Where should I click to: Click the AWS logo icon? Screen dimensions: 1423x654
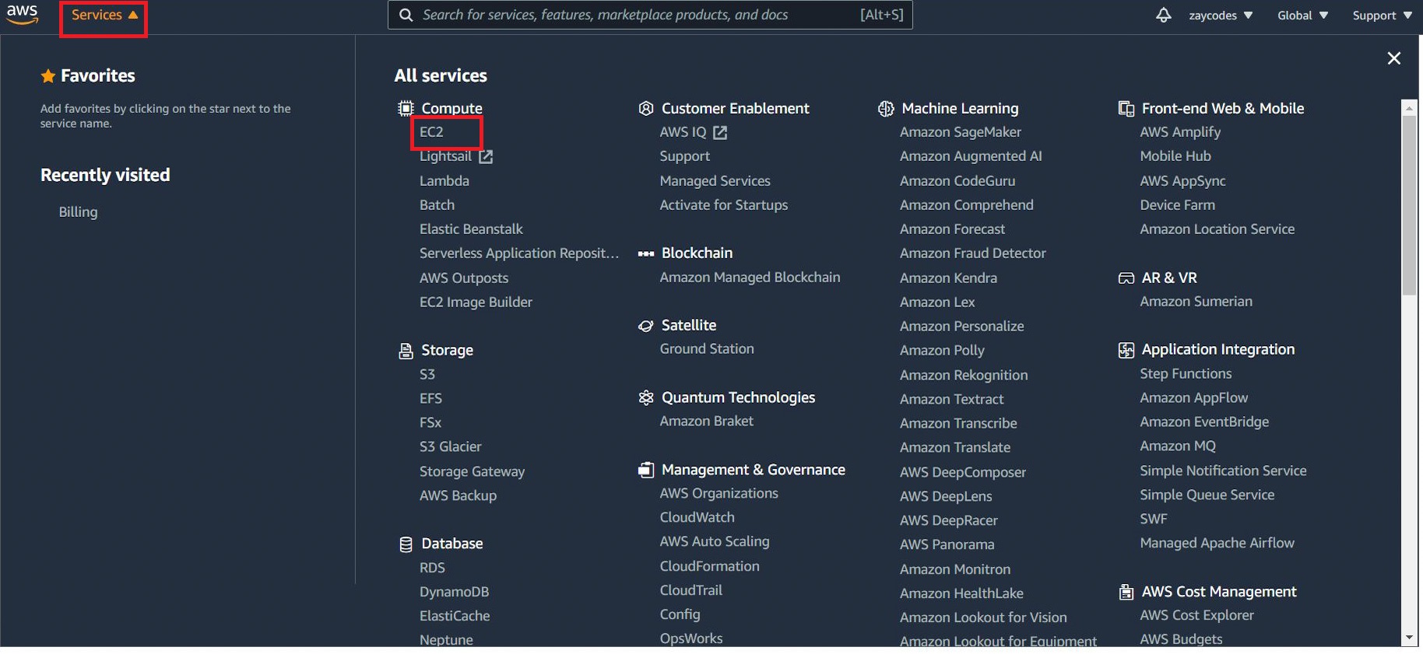coord(22,14)
